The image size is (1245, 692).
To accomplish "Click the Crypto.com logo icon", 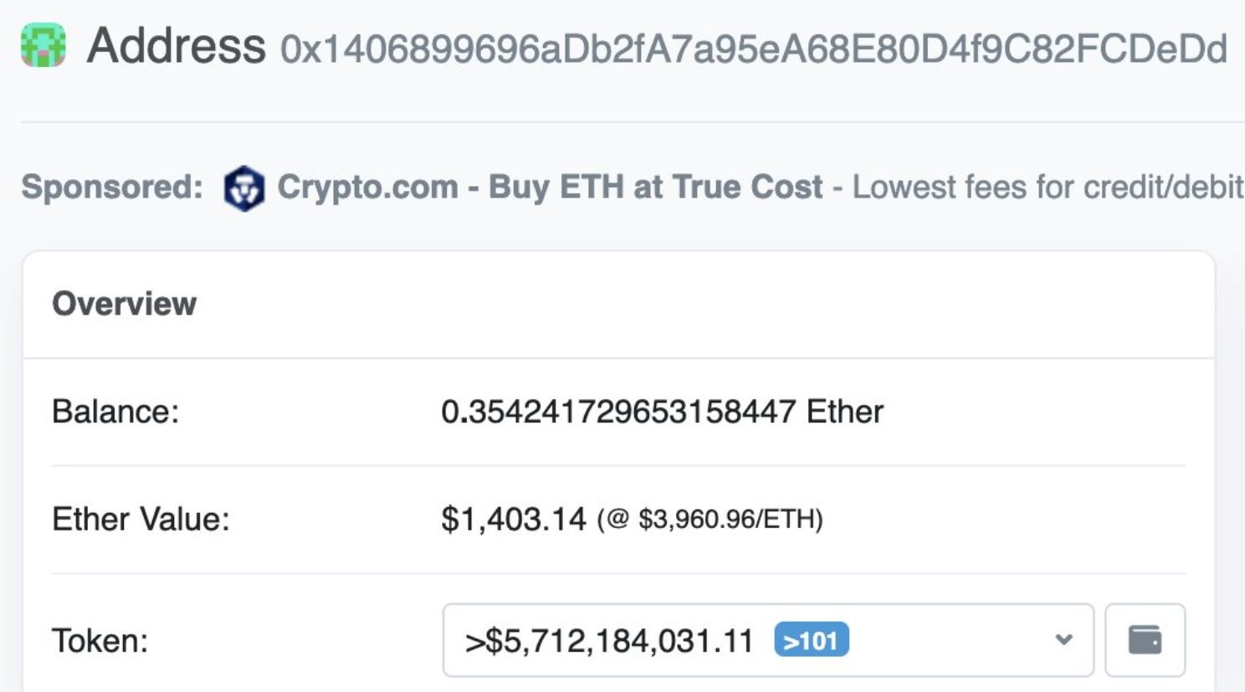I will click(x=244, y=187).
